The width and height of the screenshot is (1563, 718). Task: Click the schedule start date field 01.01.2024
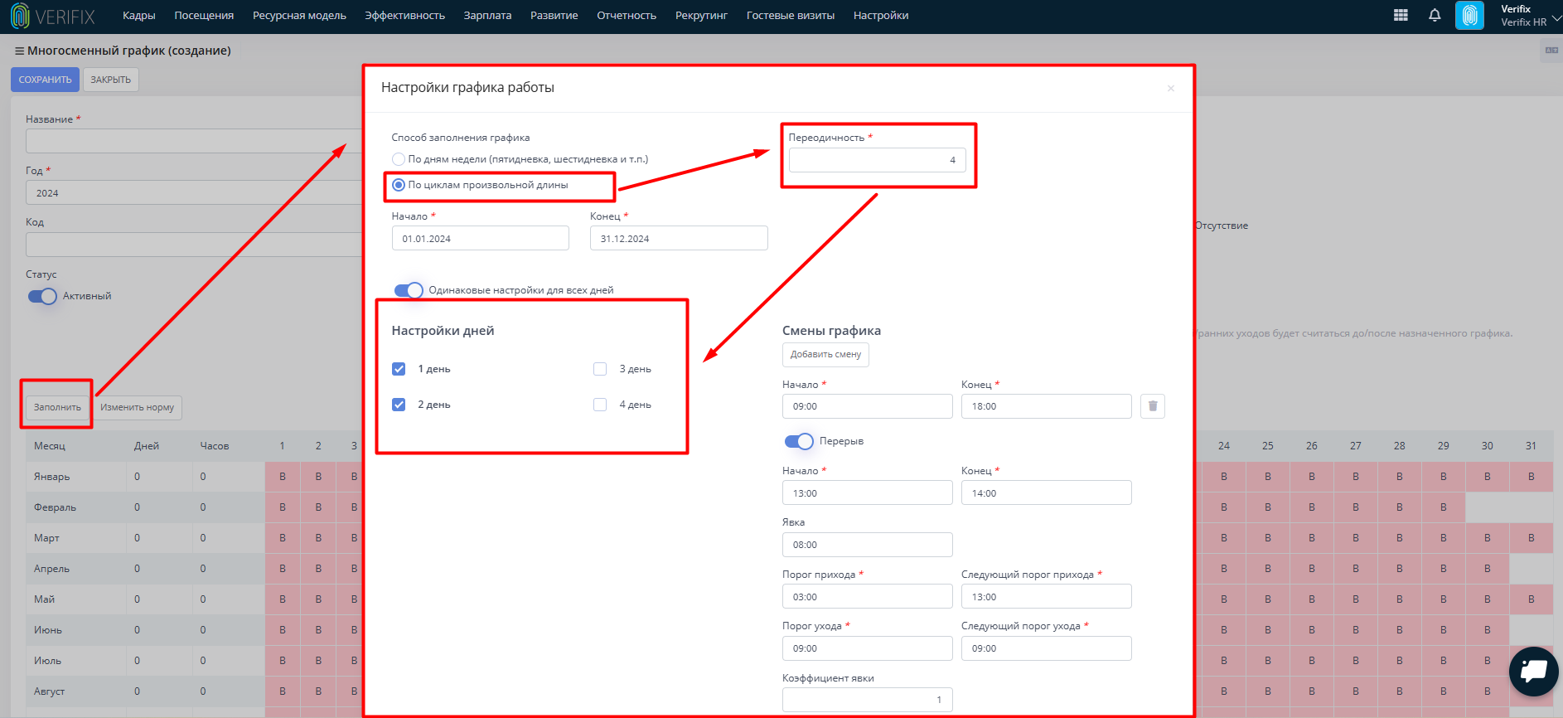tap(481, 238)
